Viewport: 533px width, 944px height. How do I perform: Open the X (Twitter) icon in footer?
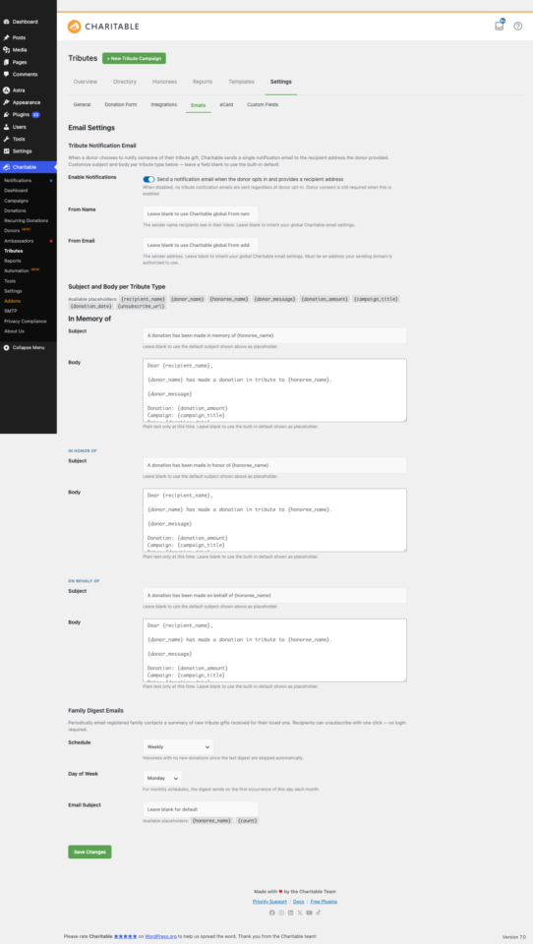point(300,913)
